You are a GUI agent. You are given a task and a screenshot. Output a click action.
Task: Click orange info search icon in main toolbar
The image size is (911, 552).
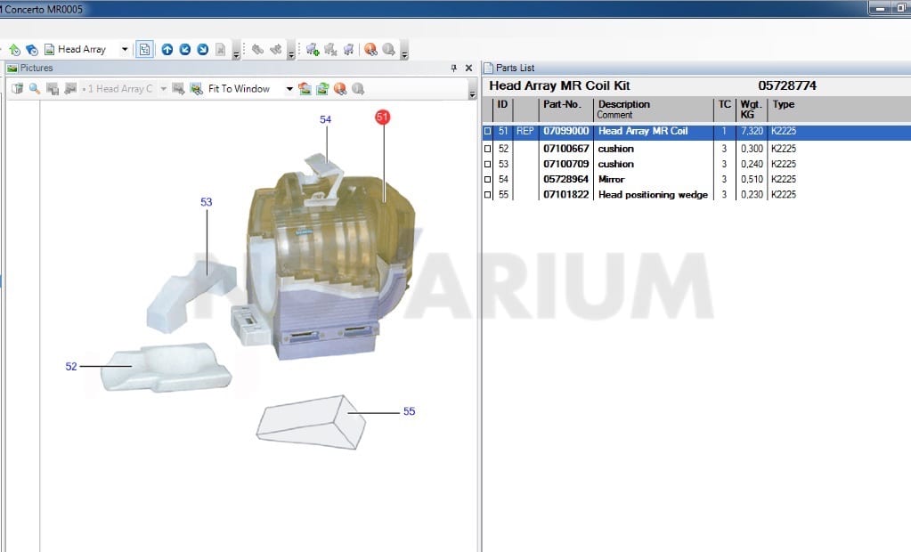[370, 49]
